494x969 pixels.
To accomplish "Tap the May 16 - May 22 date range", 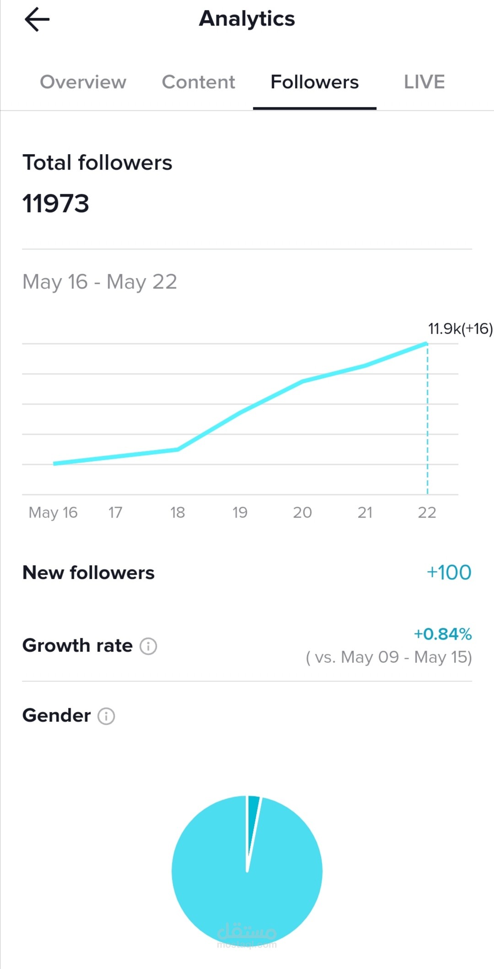I will pos(100,282).
